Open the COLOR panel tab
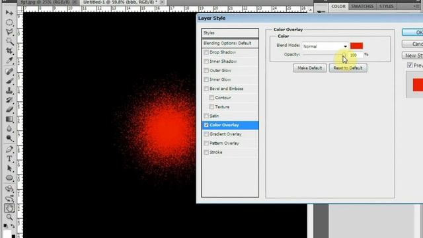The image size is (423, 238). pyautogui.click(x=338, y=6)
